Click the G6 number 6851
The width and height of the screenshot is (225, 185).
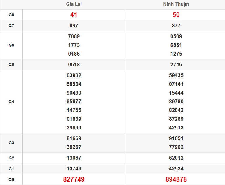click(176, 45)
